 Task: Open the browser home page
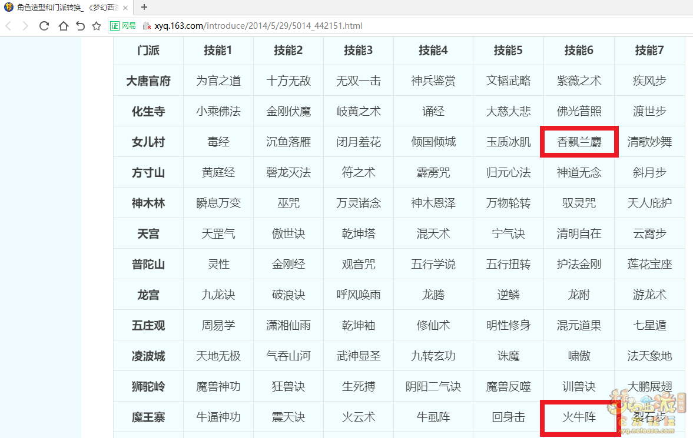63,26
